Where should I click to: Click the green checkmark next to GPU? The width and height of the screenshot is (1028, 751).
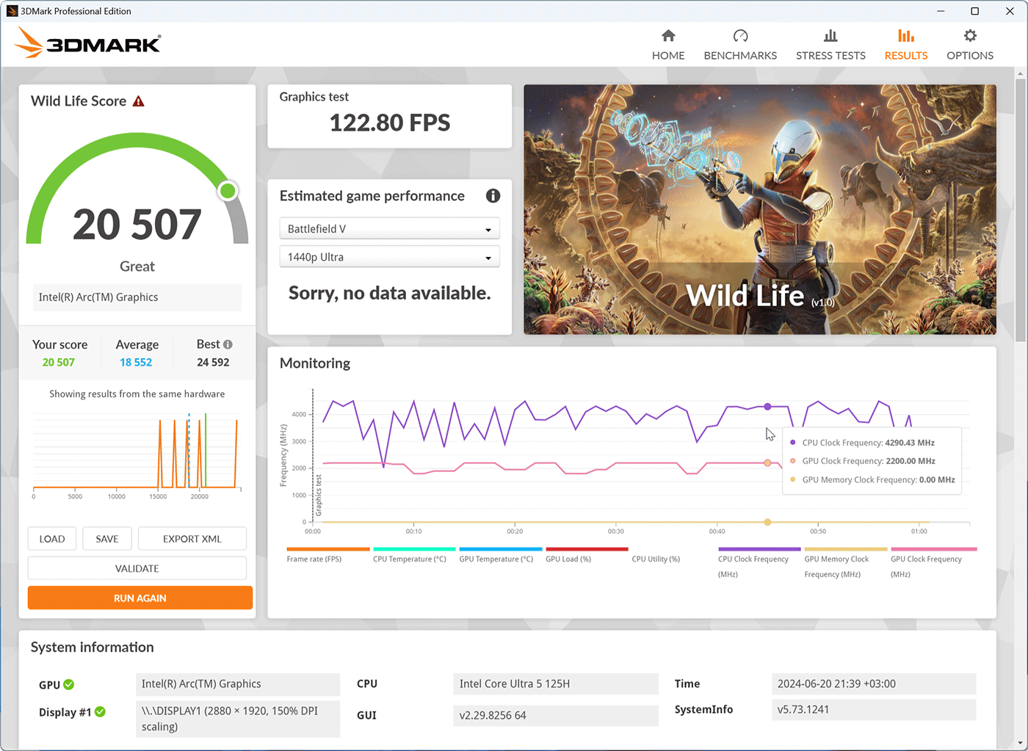click(x=68, y=684)
